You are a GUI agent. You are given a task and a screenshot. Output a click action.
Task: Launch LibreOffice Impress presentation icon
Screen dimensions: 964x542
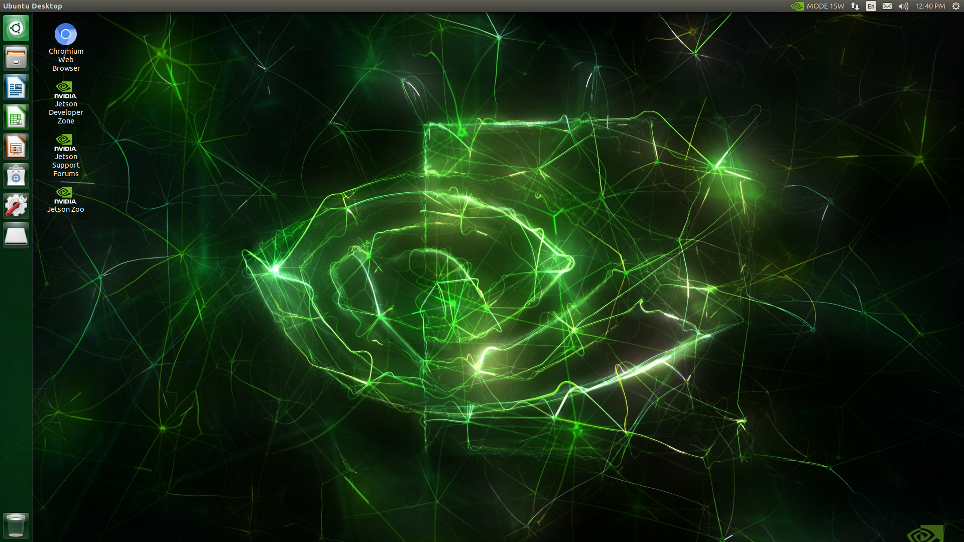click(x=16, y=147)
